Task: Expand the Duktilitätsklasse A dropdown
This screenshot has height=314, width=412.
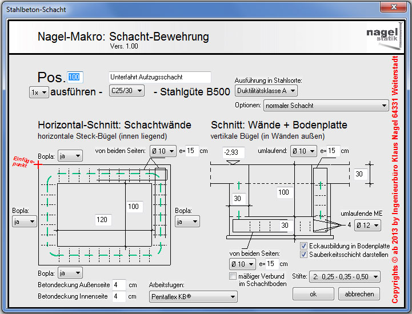Action: pyautogui.click(x=266, y=91)
